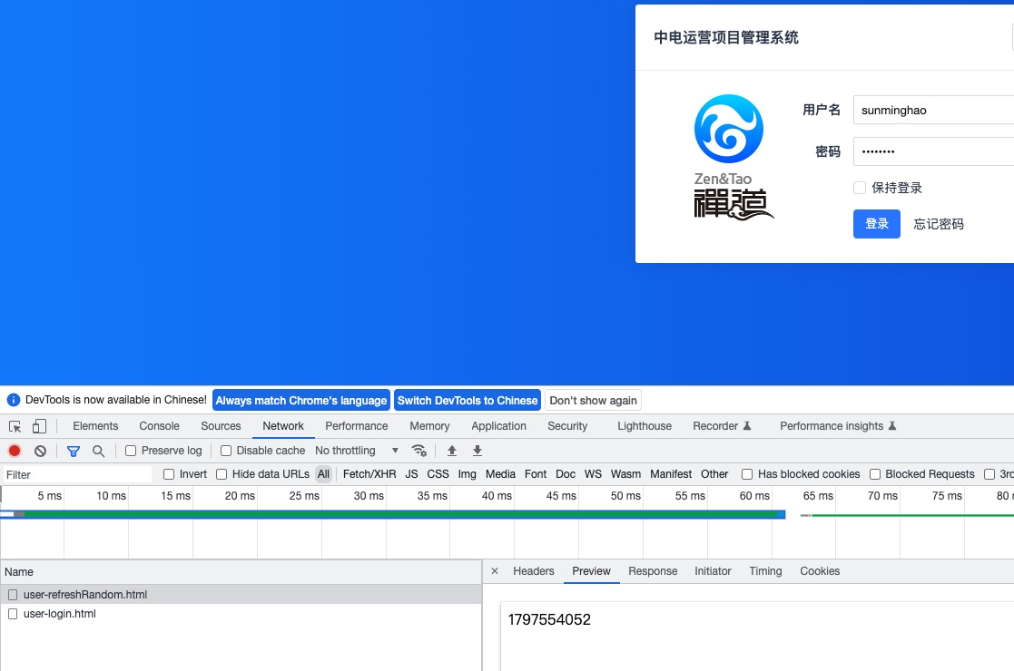
Task: Click the import HAR upload icon
Action: [451, 451]
